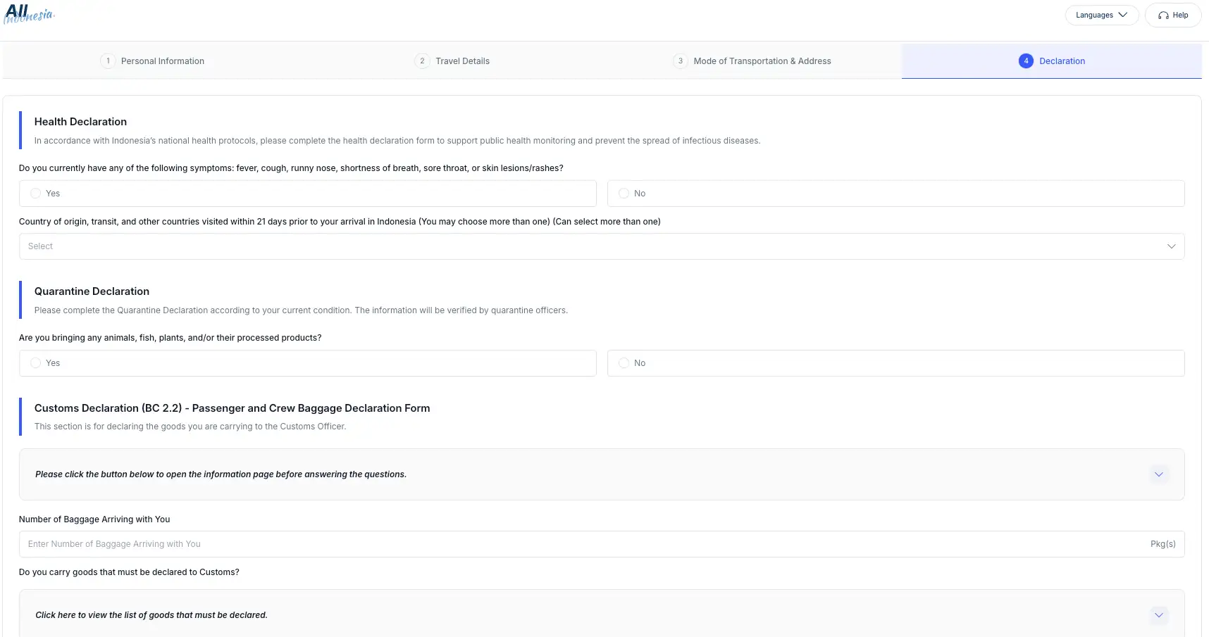This screenshot has width=1209, height=637.
Task: Click the Declaration tab label
Action: (1062, 61)
